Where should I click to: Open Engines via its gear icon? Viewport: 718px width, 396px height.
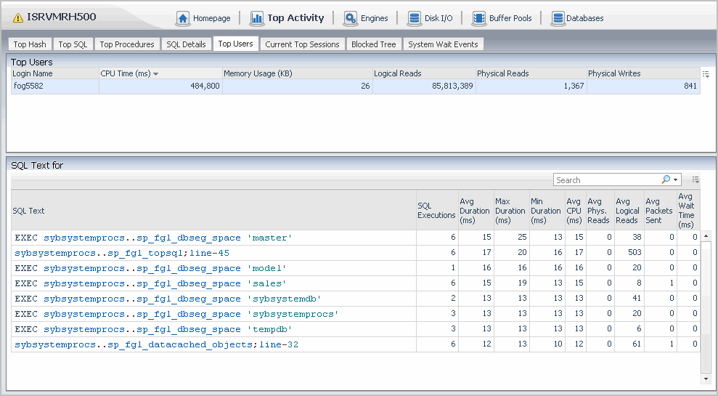point(351,18)
